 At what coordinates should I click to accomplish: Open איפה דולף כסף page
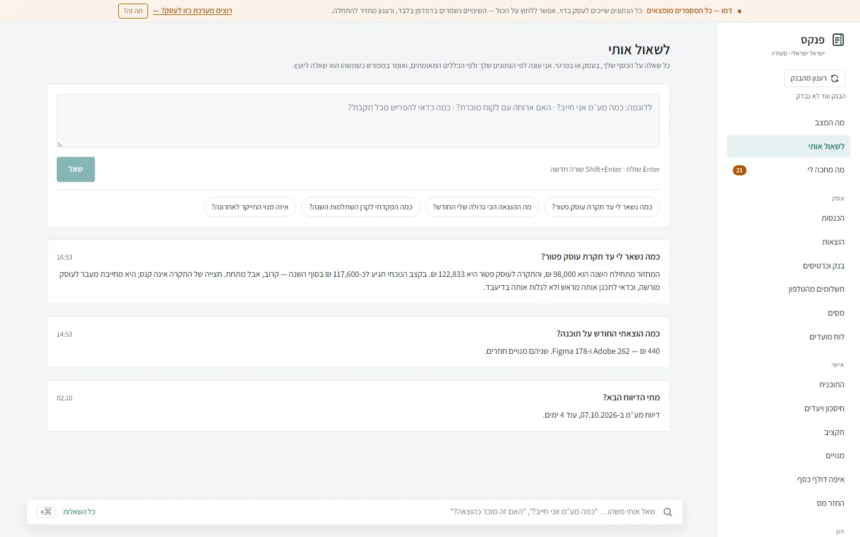tap(788, 479)
